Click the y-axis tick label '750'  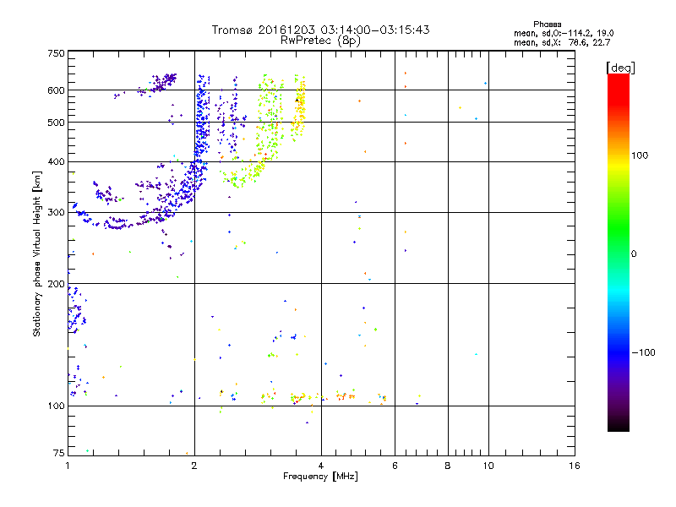[56, 53]
